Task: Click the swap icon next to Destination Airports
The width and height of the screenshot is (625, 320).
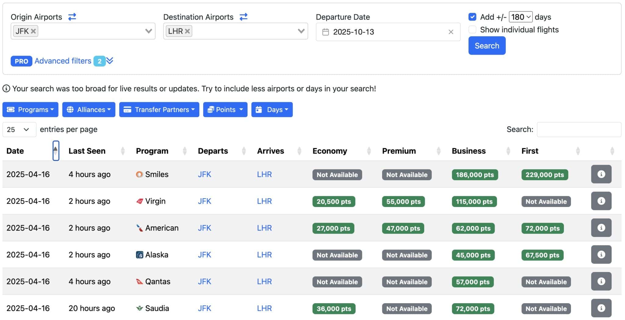Action: pos(243,17)
